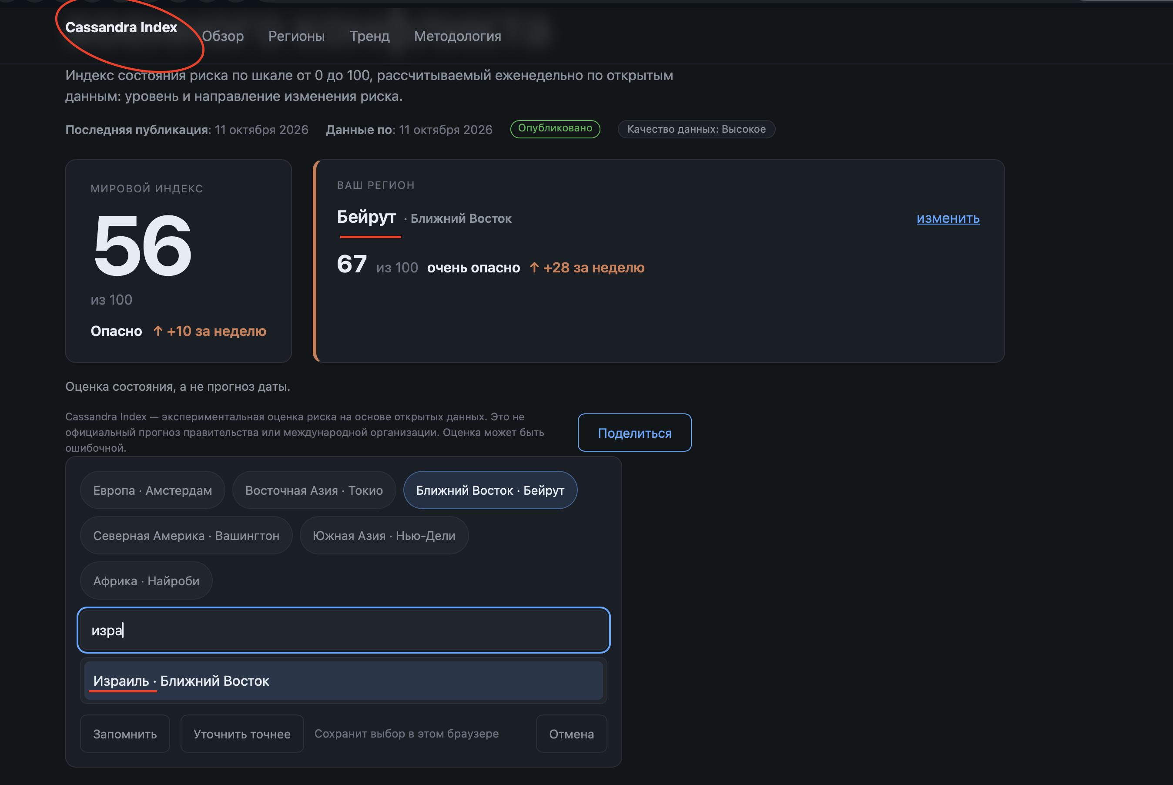Screen dimensions: 1173x785
Task: Click the очень опасно risk label
Action: point(473,267)
